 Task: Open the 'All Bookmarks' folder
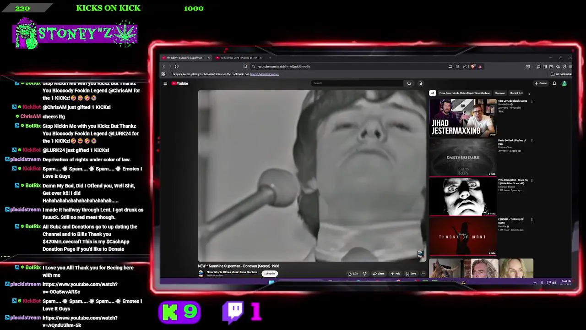(x=561, y=74)
